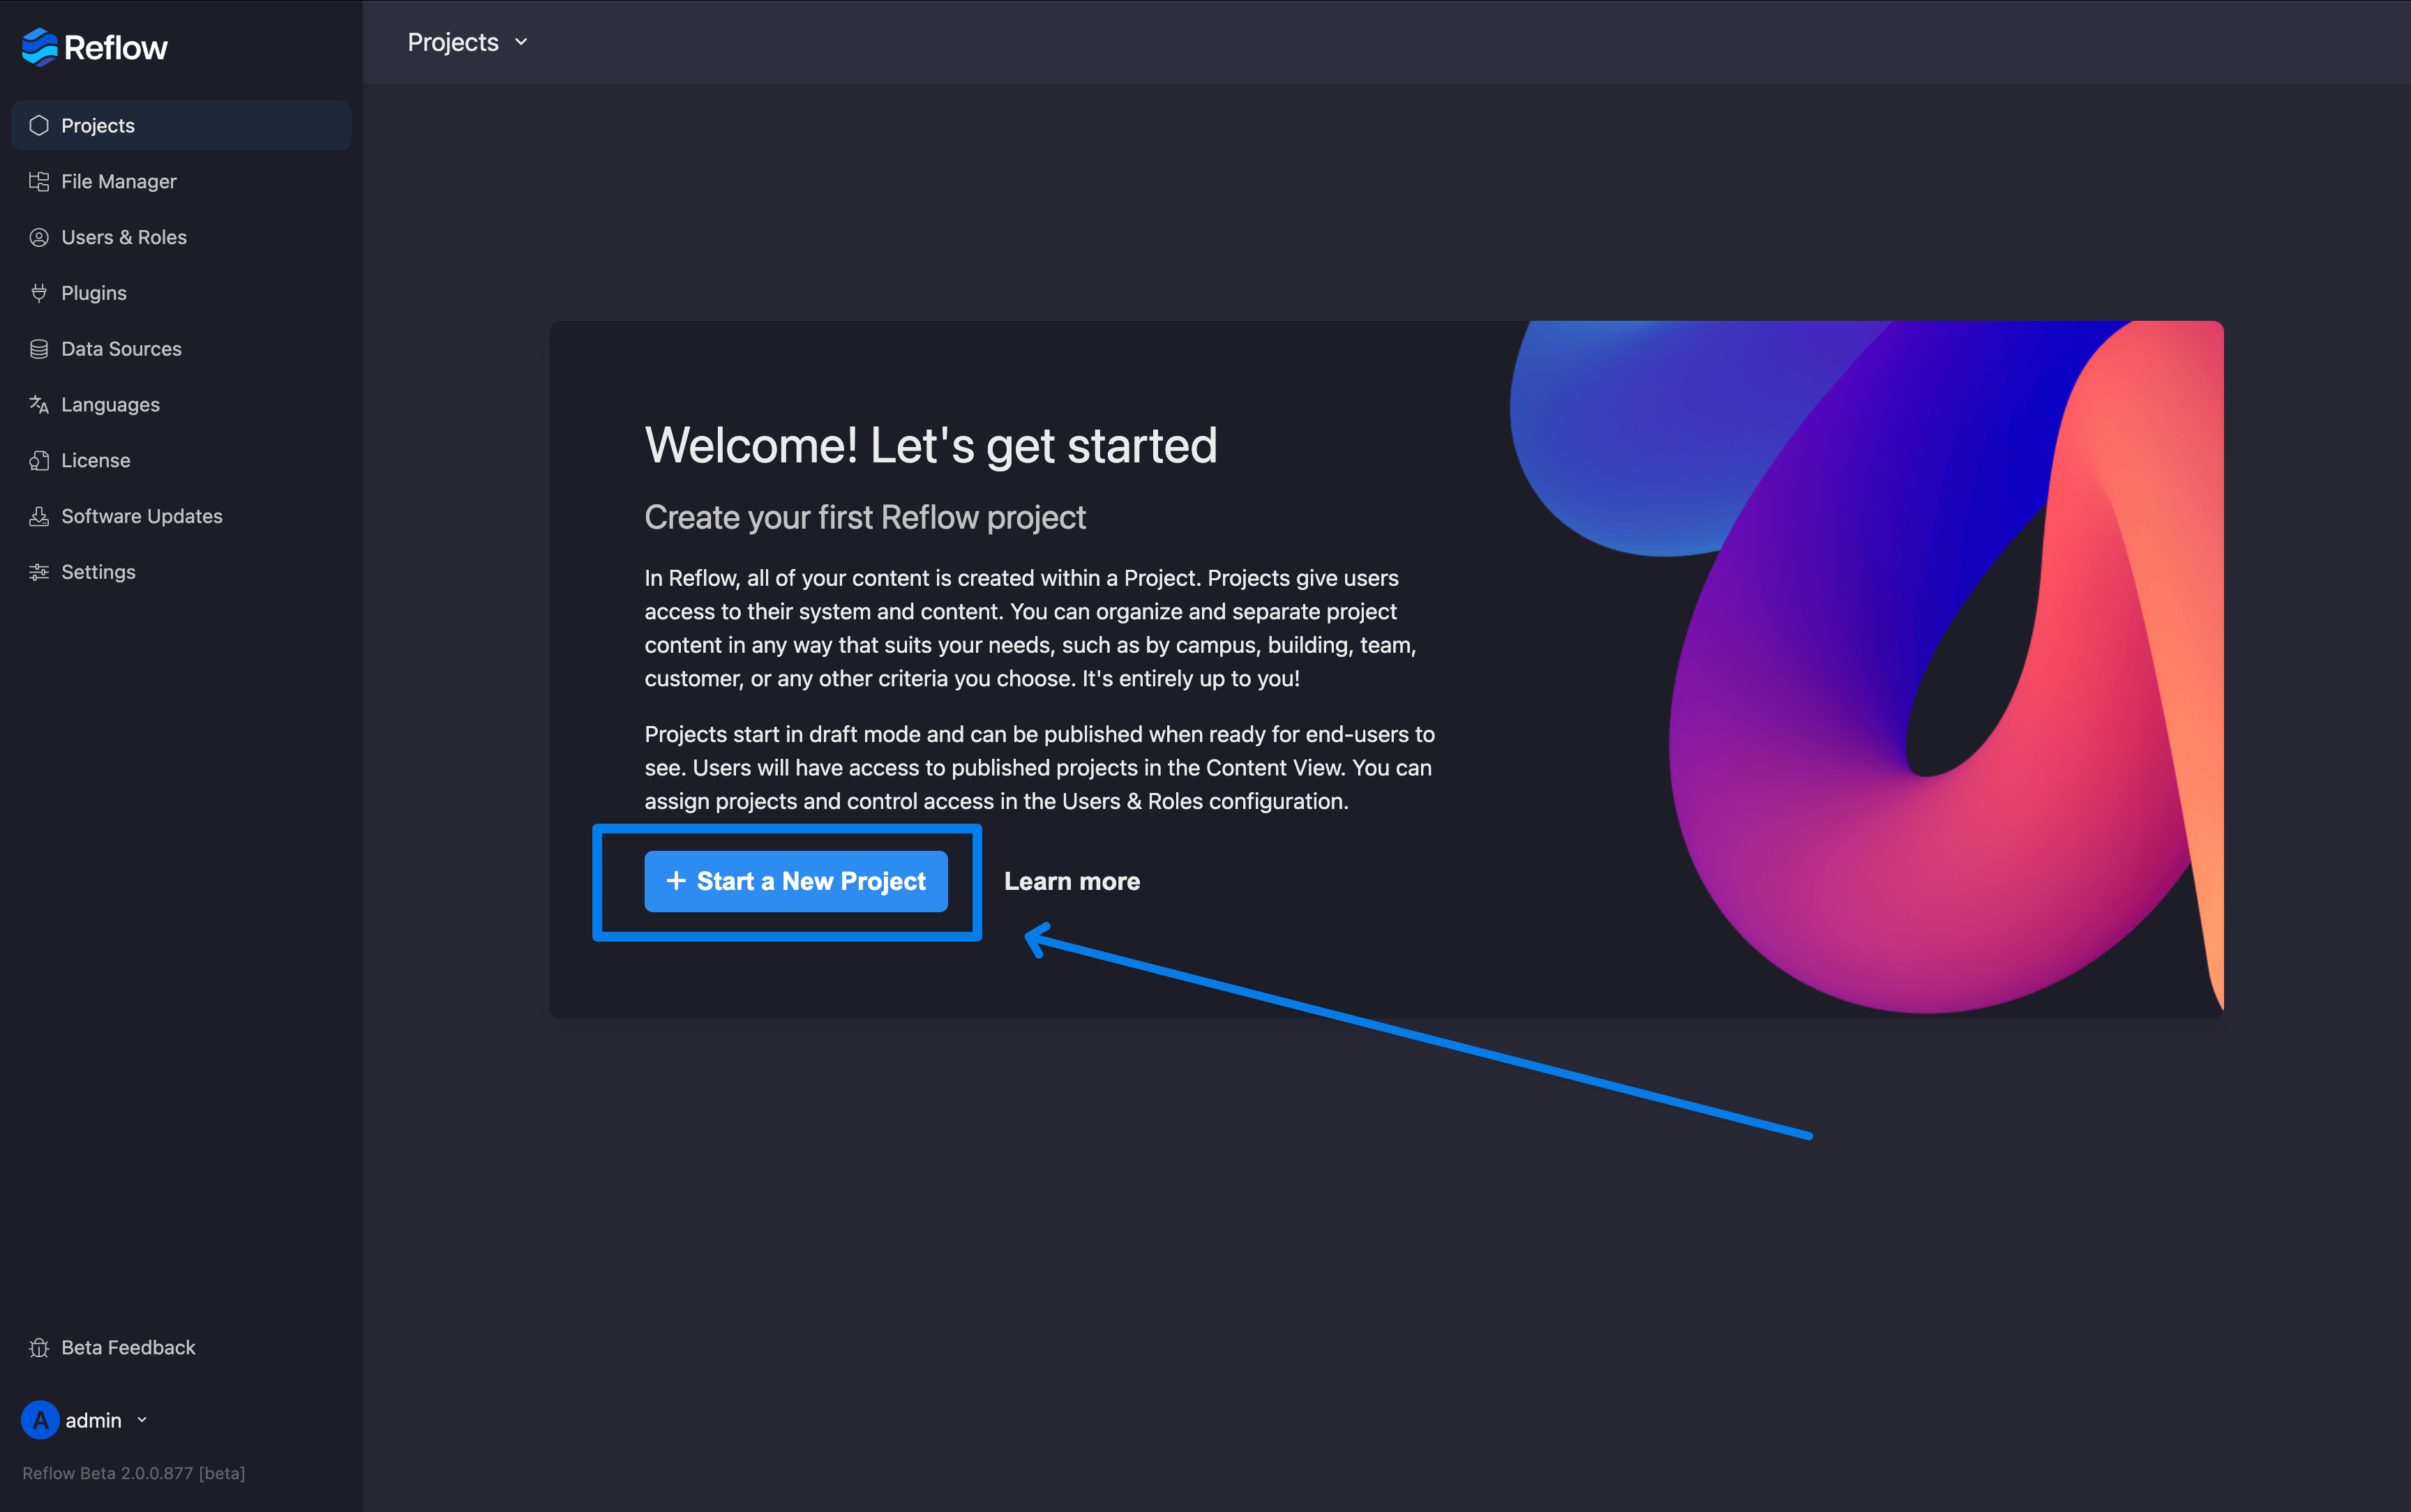The height and width of the screenshot is (1512, 2411).
Task: Click the Software Updates download icon
Action: 39,516
